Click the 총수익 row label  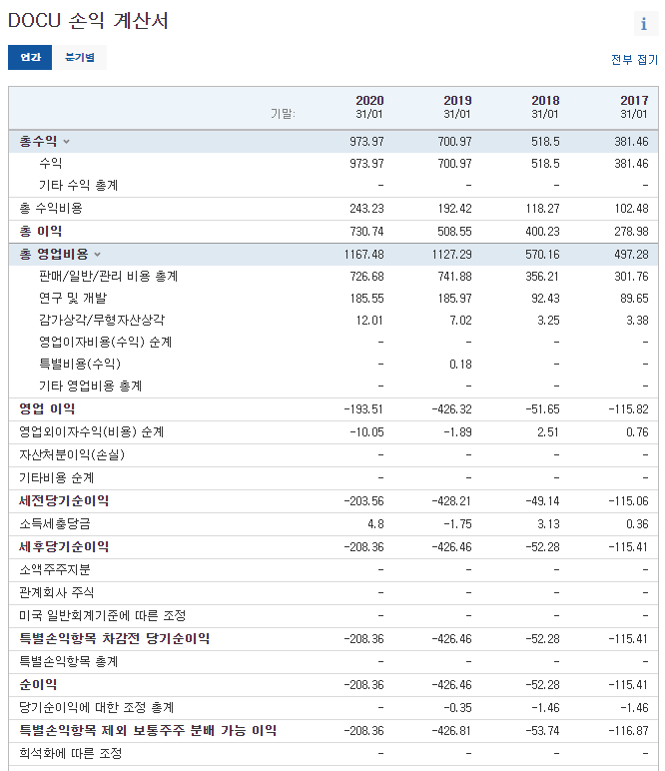tap(38, 142)
